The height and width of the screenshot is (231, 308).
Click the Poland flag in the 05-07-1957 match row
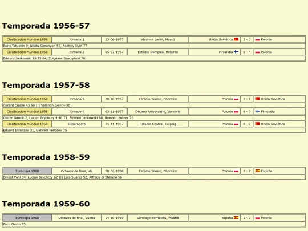[257, 52]
